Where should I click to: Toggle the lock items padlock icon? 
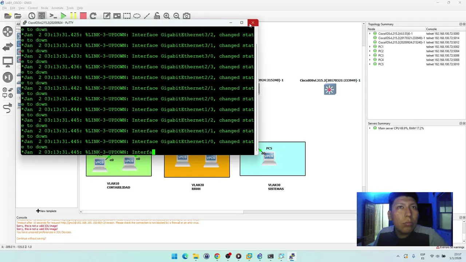coord(157,16)
